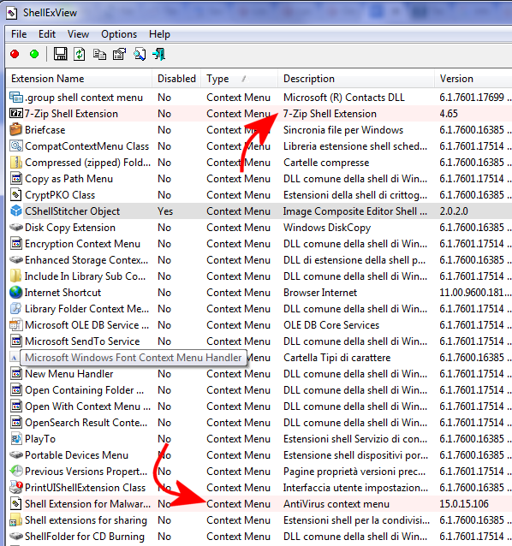
Task: Click the 'Browser Internet' description cell
Action: click(320, 293)
